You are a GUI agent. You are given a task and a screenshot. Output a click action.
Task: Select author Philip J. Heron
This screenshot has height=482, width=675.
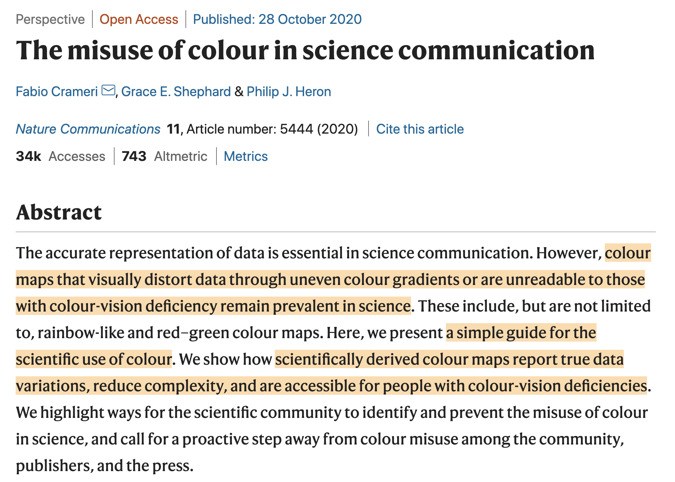(289, 92)
